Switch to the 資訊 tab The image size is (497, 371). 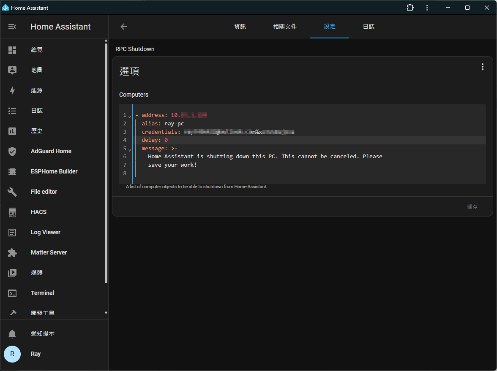(240, 27)
